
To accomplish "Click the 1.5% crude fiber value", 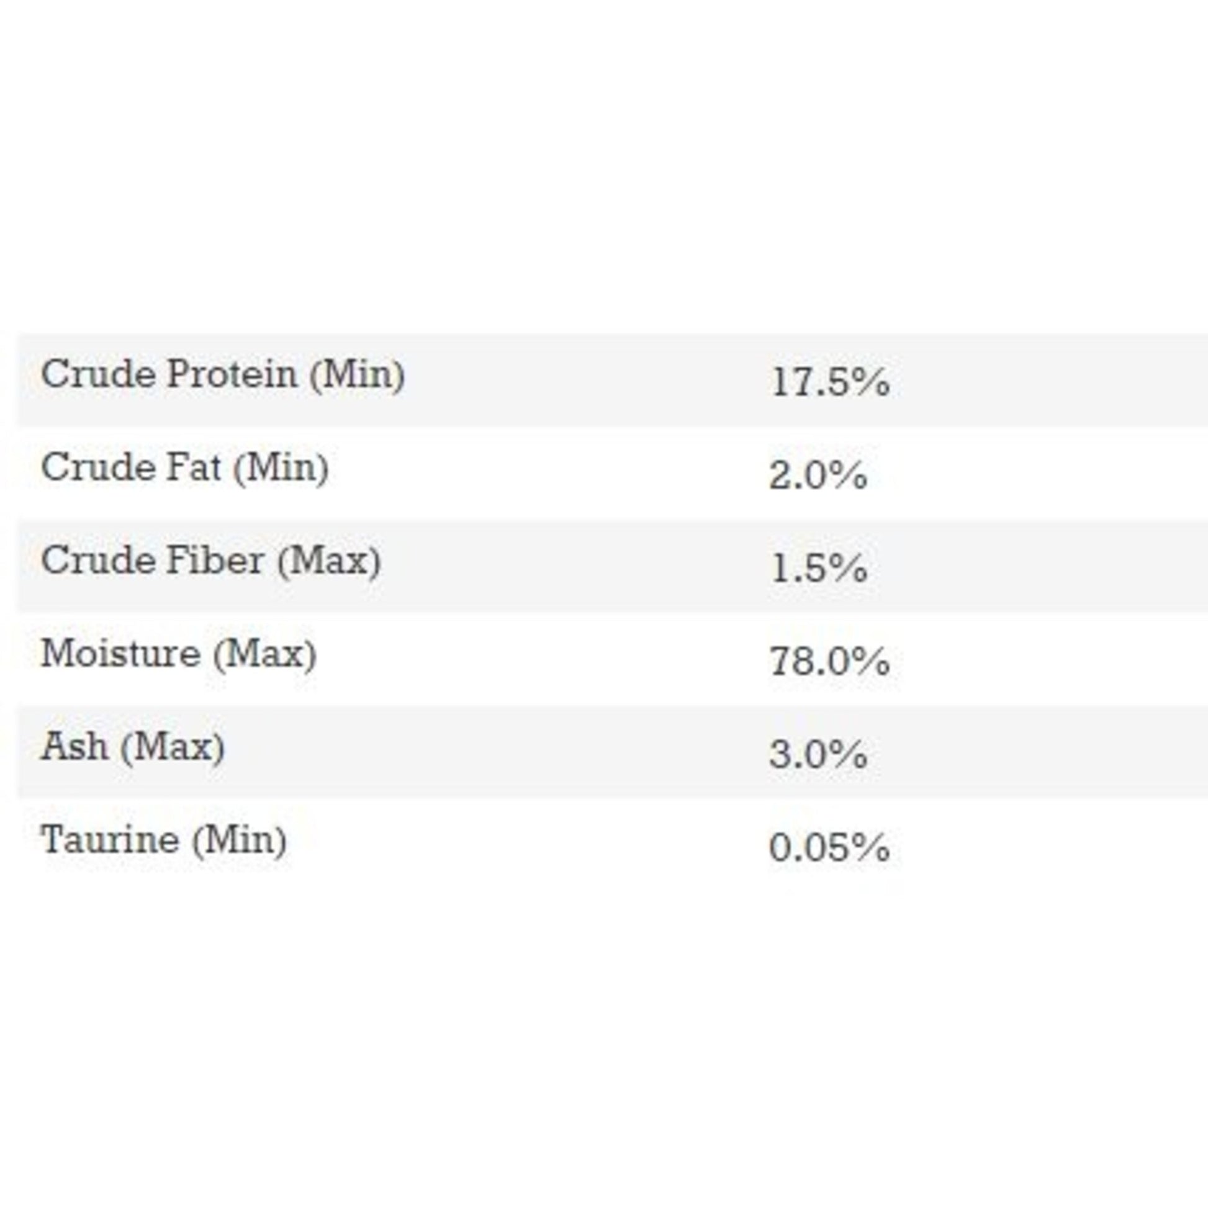I will point(819,569).
